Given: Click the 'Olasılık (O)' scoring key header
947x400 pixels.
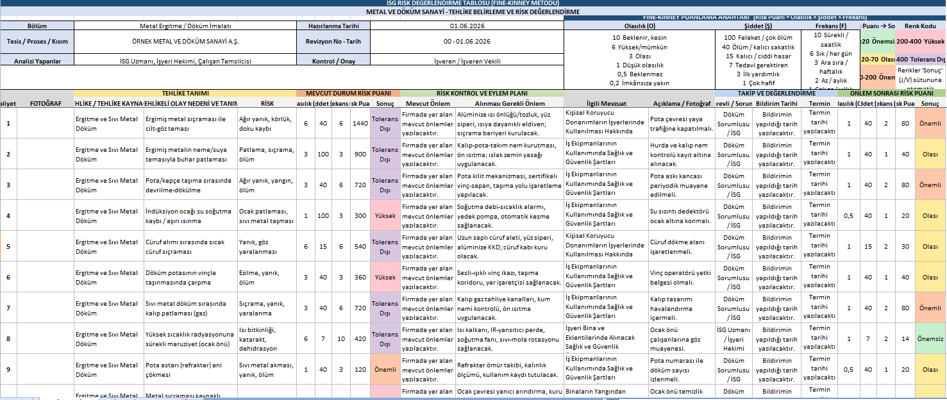Looking at the screenshot, I should [639, 26].
